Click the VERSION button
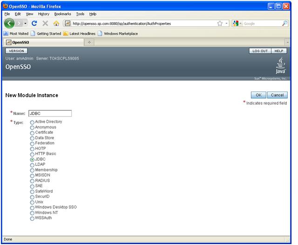This screenshot has height=245, width=298. tap(17, 51)
